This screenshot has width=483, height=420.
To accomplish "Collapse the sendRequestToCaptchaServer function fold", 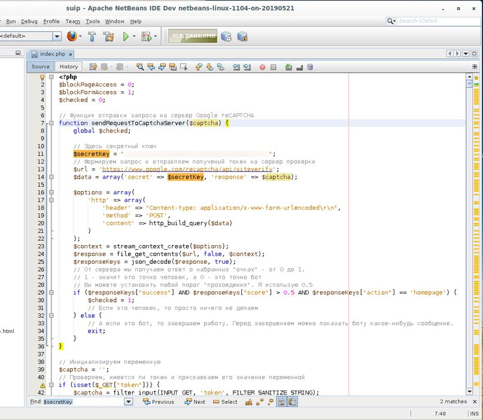I will pos(51,123).
